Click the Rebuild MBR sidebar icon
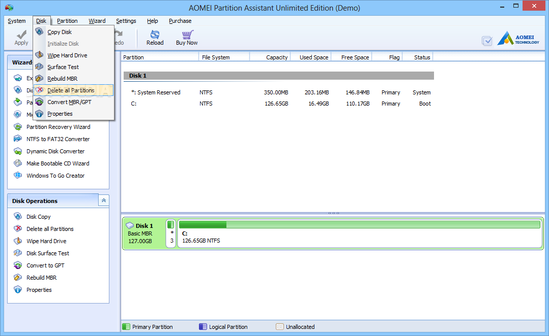The width and height of the screenshot is (549, 336). 18,278
